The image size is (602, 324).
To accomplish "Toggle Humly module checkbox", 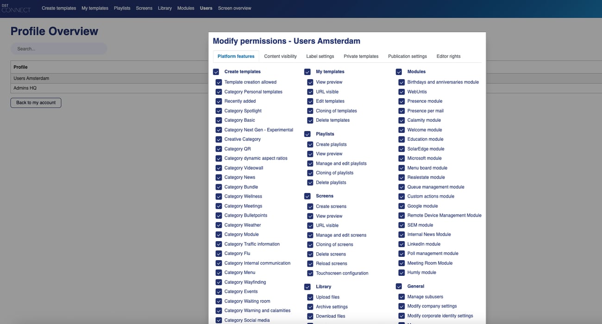I will (401, 273).
